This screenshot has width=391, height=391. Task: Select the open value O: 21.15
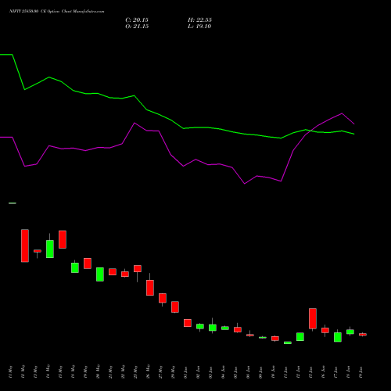coord(137,27)
